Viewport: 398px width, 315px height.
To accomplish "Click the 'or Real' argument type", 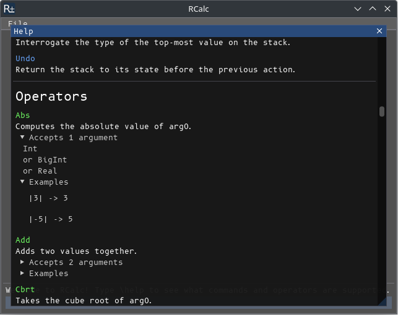I will 40,171.
